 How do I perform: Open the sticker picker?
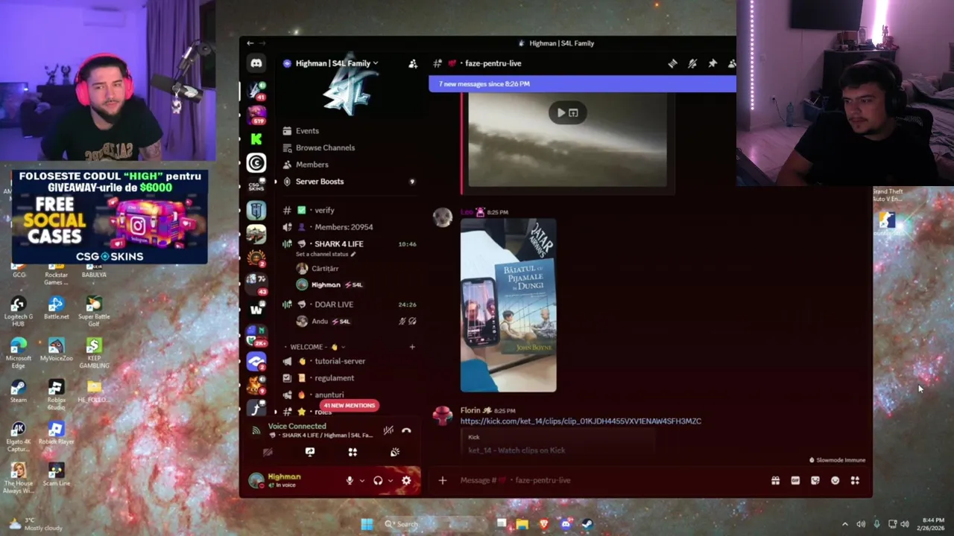coord(815,481)
